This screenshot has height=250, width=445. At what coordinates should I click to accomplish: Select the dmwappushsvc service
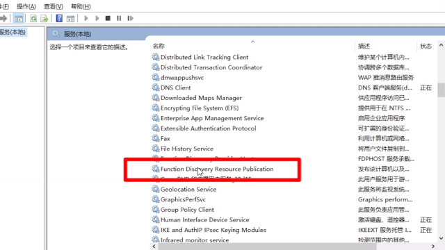[x=182, y=78]
